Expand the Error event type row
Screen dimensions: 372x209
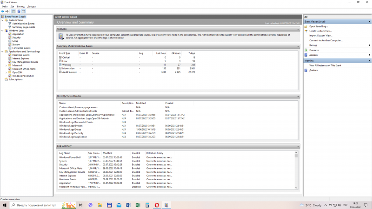click(x=60, y=61)
